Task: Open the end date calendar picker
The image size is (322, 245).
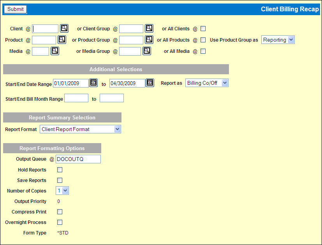Action: pos(150,83)
